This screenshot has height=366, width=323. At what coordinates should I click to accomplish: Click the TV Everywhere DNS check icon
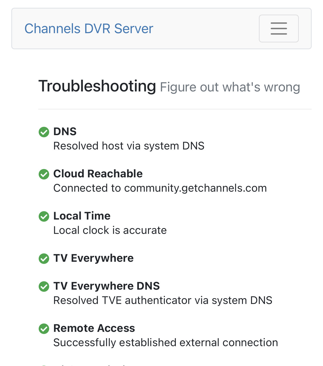point(44,286)
